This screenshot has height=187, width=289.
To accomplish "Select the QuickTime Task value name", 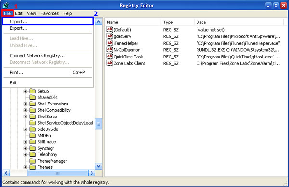I will (x=128, y=57).
